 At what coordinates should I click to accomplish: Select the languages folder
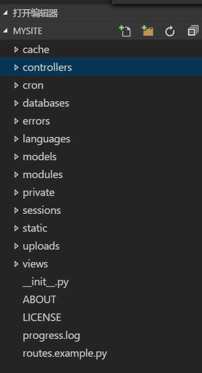[101, 139]
